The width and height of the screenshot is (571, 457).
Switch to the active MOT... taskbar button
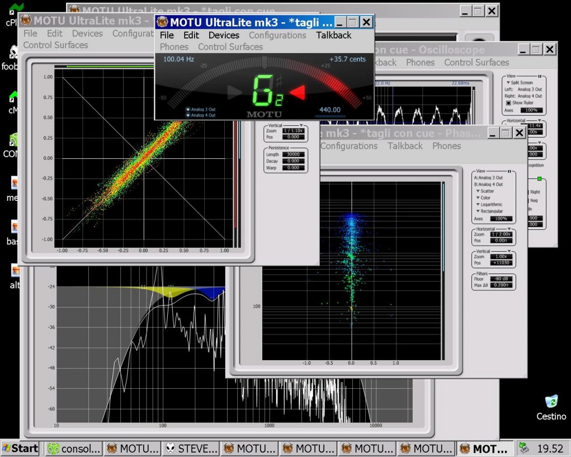485,449
